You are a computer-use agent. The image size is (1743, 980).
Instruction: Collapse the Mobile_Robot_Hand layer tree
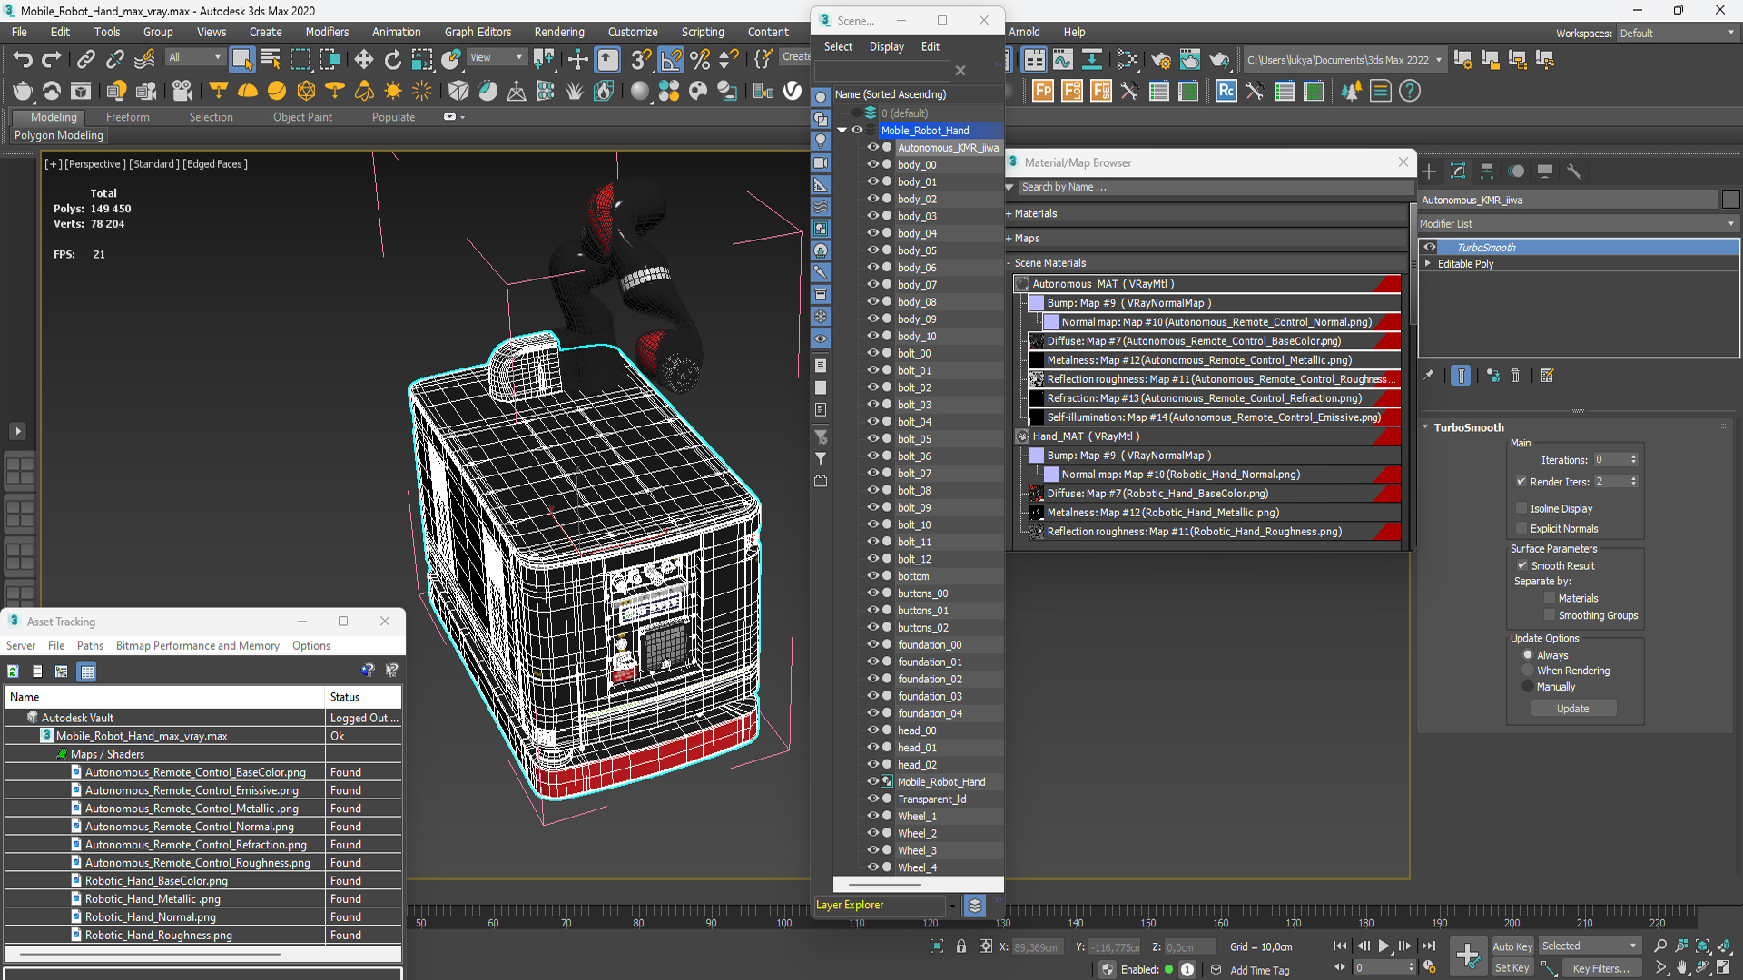[x=842, y=131]
